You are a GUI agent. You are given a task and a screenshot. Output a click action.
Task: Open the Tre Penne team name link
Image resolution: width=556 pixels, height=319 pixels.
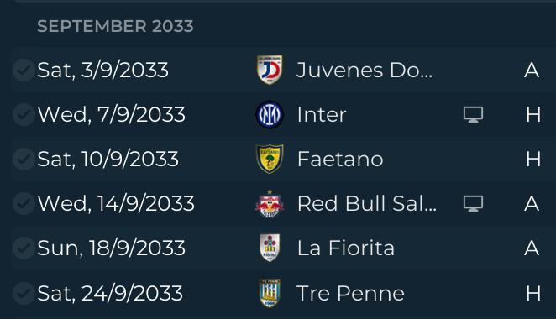[x=350, y=293]
